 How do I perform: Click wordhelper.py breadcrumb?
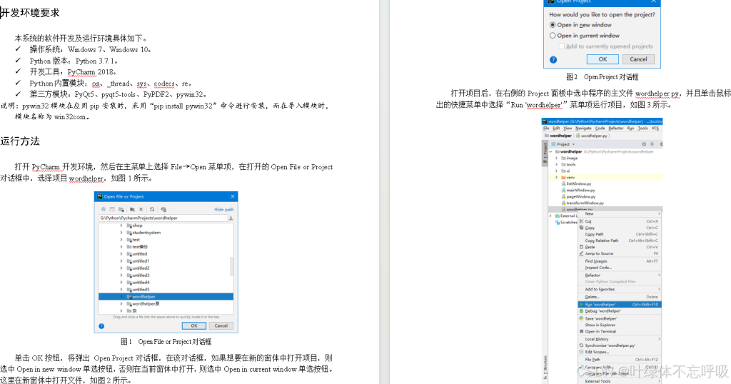[592, 136]
